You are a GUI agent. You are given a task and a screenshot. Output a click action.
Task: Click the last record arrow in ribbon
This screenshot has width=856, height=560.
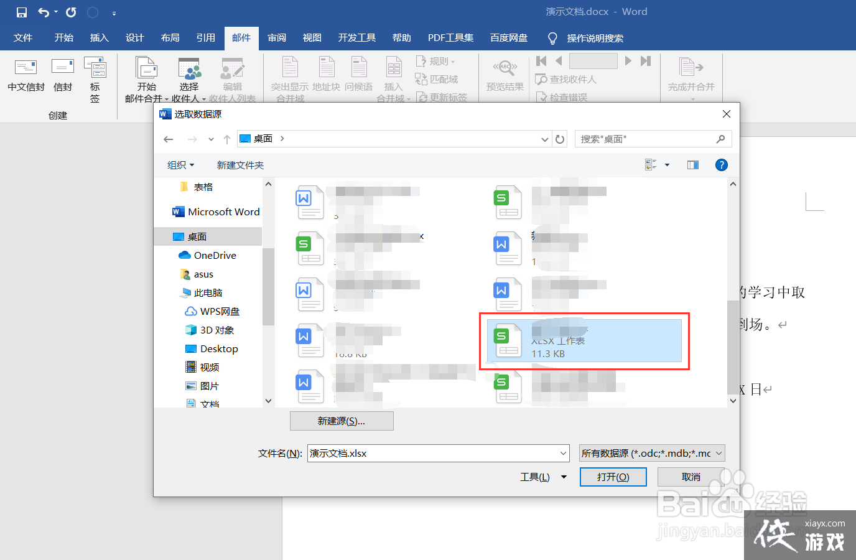[646, 60]
